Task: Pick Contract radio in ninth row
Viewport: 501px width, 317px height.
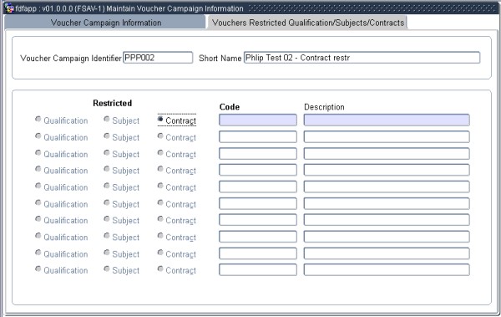Action: pos(160,253)
